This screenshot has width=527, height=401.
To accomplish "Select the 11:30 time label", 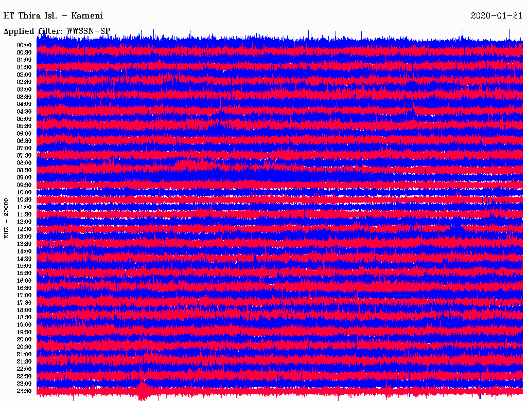I will pos(24,214).
